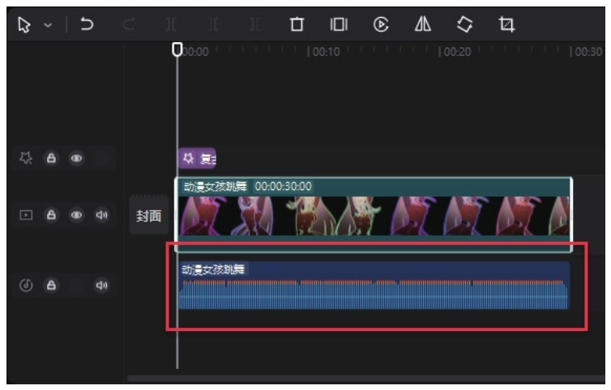
Task: Open the crop tool
Action: [x=506, y=24]
